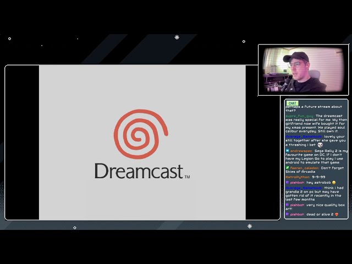The image size is (352, 264).
Task: Click the andrewspec username in chat
Action: (x=301, y=151)
